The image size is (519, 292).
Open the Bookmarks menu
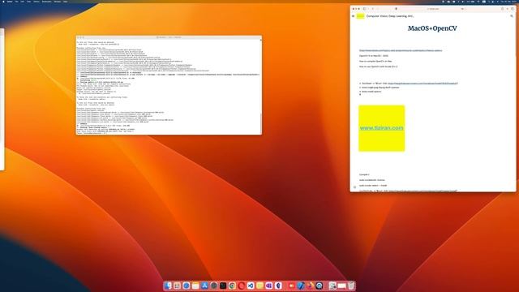pos(47,2)
